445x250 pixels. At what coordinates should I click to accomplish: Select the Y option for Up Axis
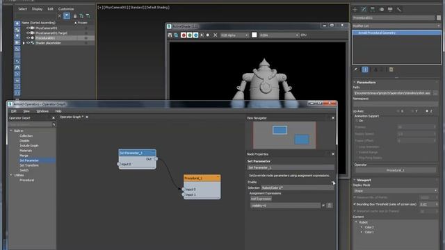pyautogui.click(x=412, y=111)
